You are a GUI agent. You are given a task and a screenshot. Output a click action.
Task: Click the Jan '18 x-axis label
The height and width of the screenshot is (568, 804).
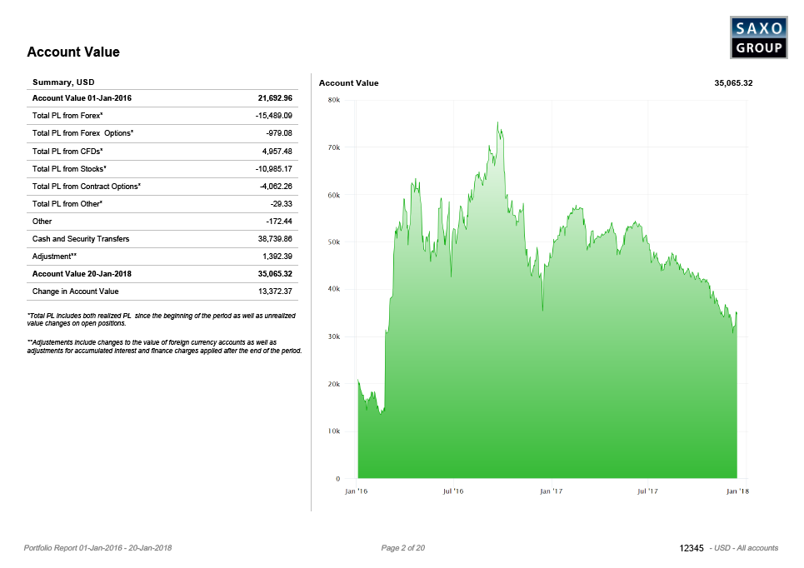pyautogui.click(x=737, y=491)
